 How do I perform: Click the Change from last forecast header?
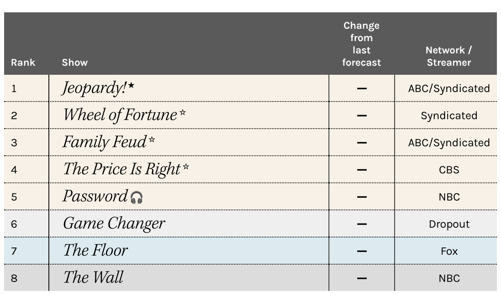point(362,44)
